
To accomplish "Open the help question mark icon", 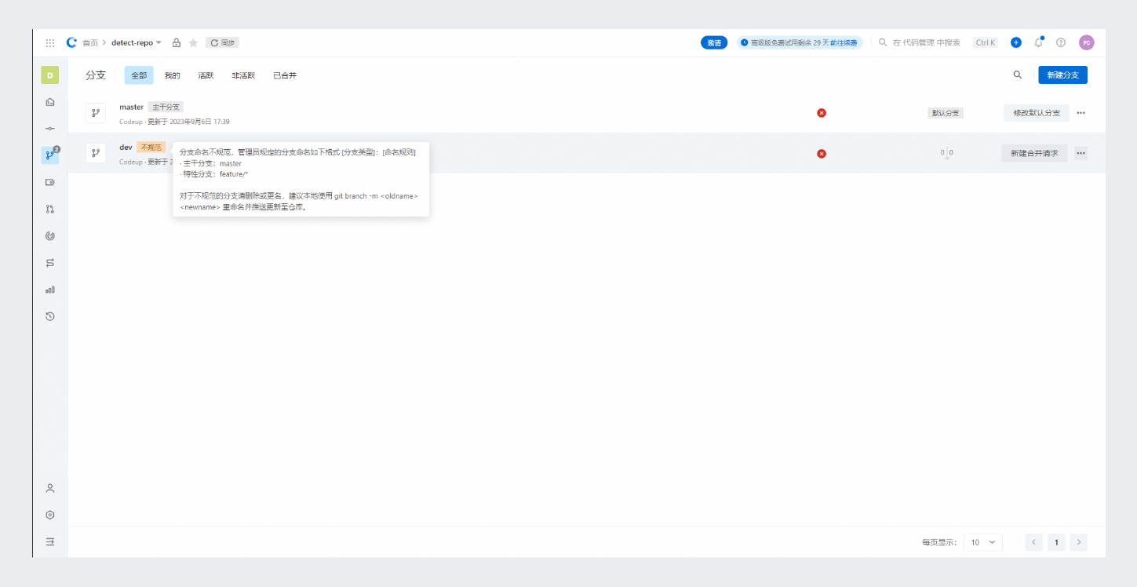I will [1061, 42].
